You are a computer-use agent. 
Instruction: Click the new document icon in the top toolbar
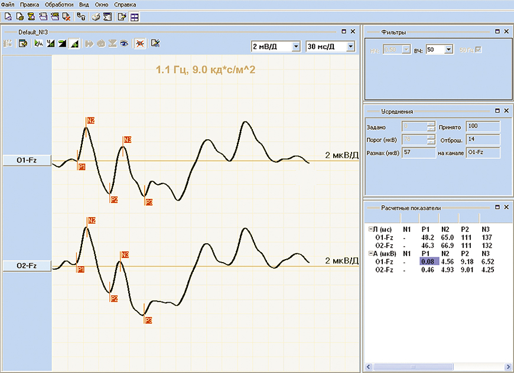tap(8, 17)
